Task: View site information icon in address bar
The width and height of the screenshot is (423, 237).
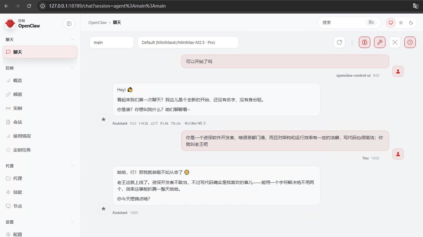Action: (x=43, y=6)
